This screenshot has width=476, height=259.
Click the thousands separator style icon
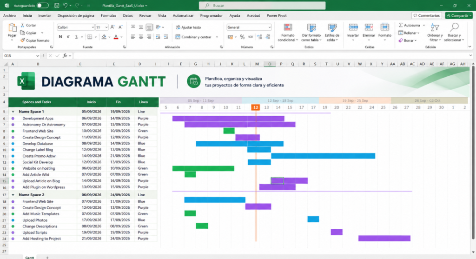pos(250,37)
